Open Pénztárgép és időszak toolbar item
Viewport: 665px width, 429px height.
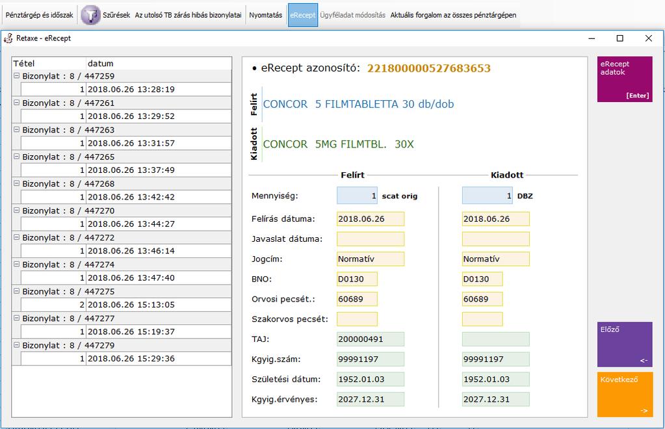tap(39, 15)
